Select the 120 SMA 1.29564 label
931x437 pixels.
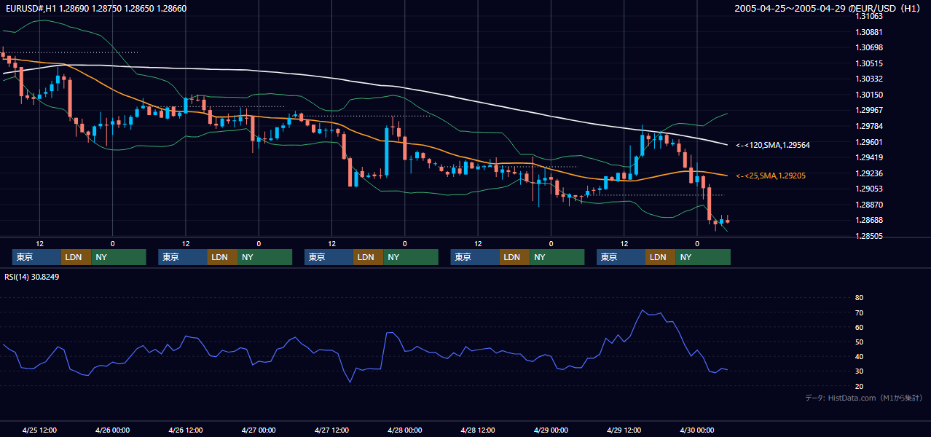773,146
